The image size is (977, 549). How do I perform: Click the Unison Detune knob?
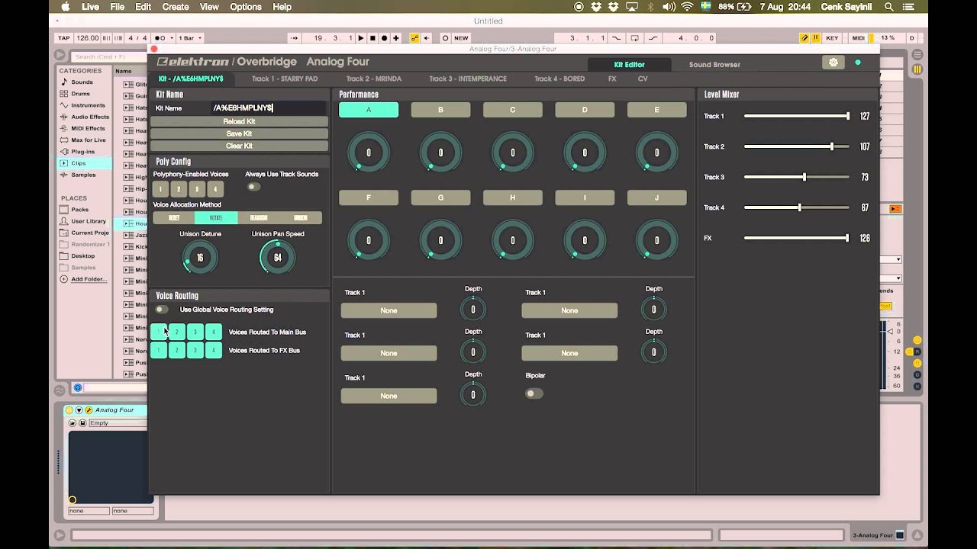[200, 258]
